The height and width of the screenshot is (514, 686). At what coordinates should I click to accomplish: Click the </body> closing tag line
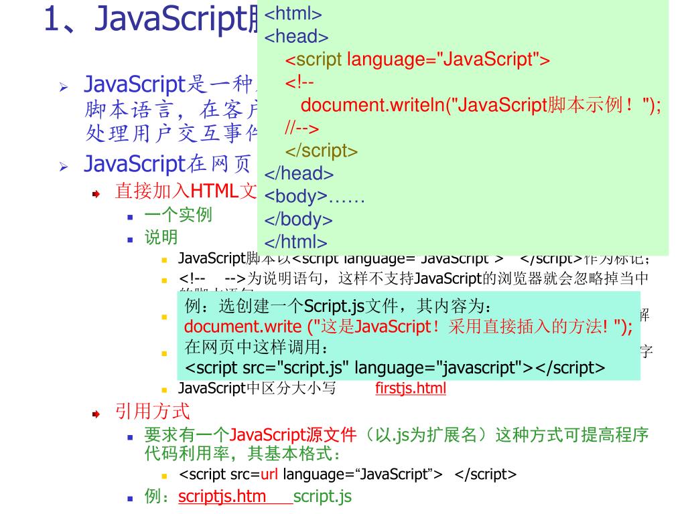pyautogui.click(x=298, y=219)
